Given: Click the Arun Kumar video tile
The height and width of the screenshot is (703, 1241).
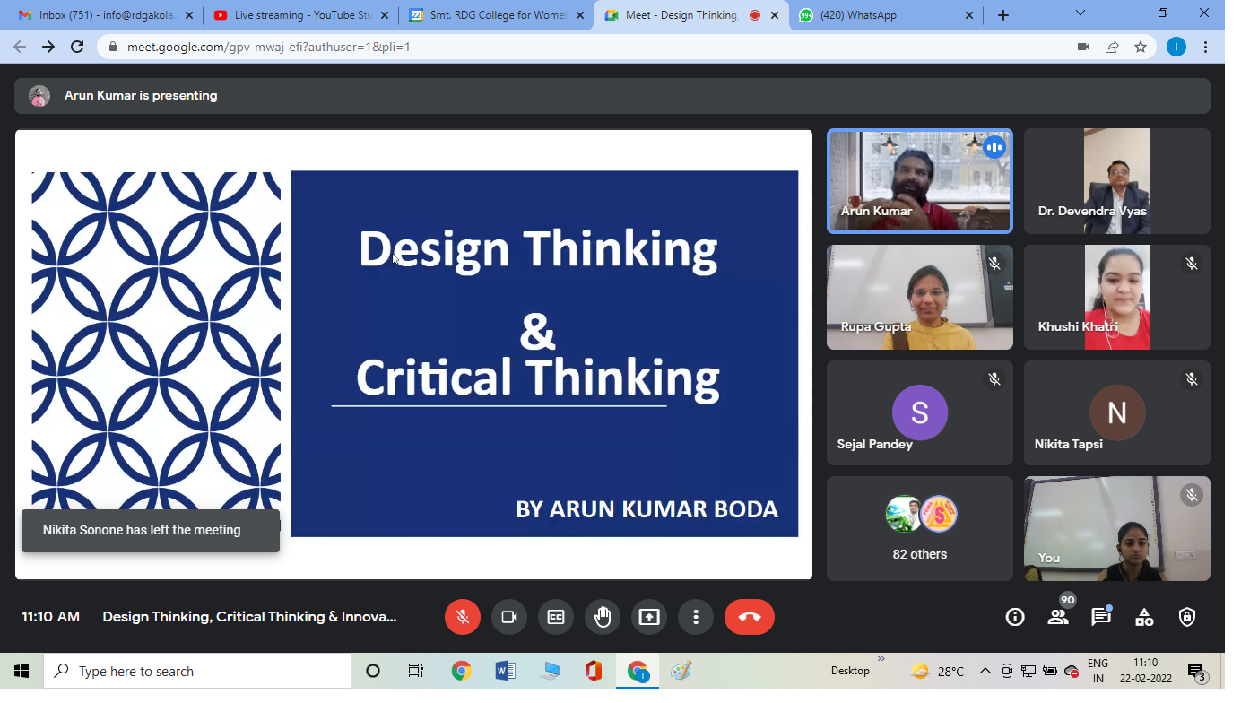Looking at the screenshot, I should [919, 181].
